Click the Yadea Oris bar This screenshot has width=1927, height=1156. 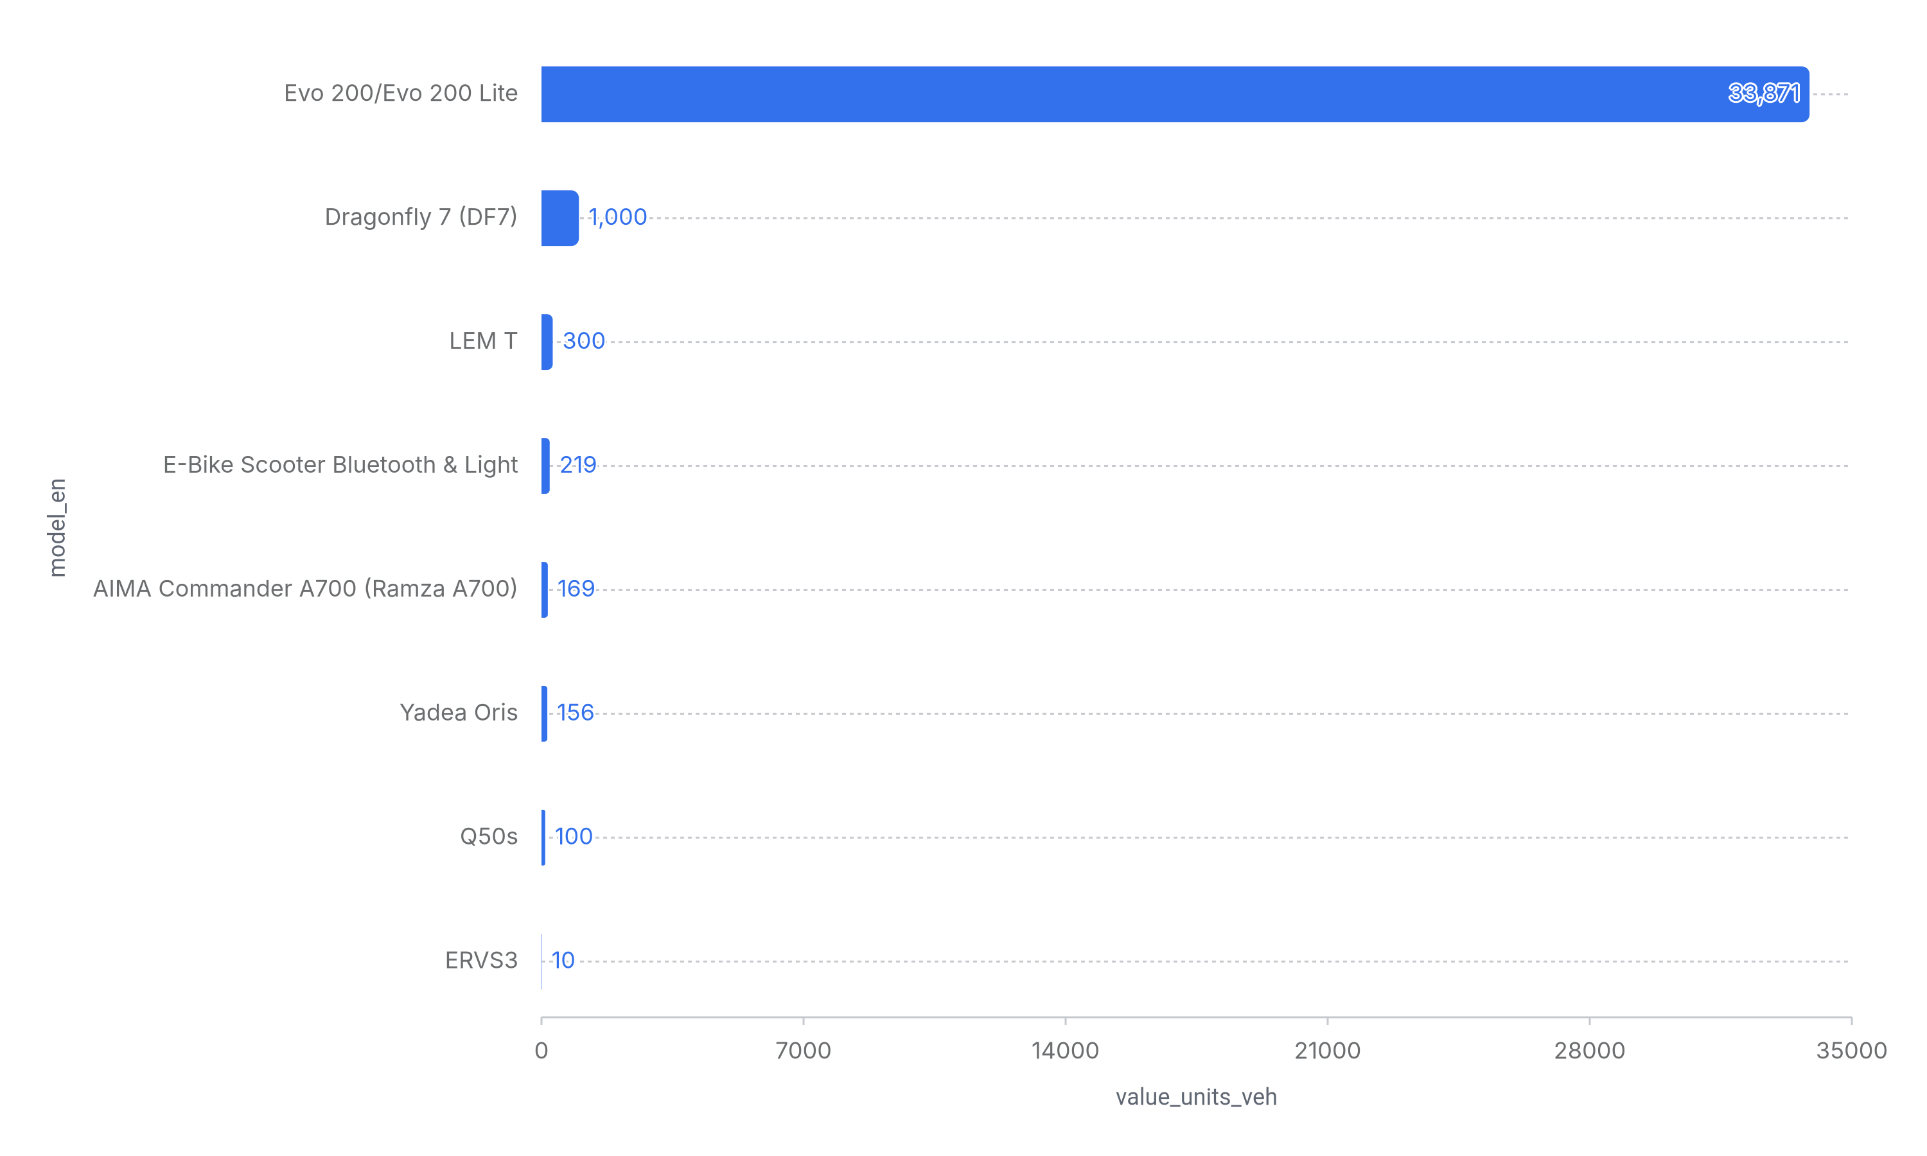pos(545,714)
